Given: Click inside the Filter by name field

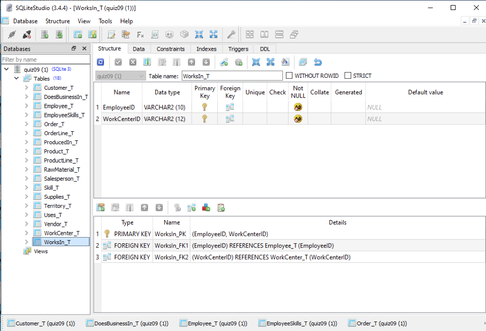Looking at the screenshot, I should click(45, 59).
